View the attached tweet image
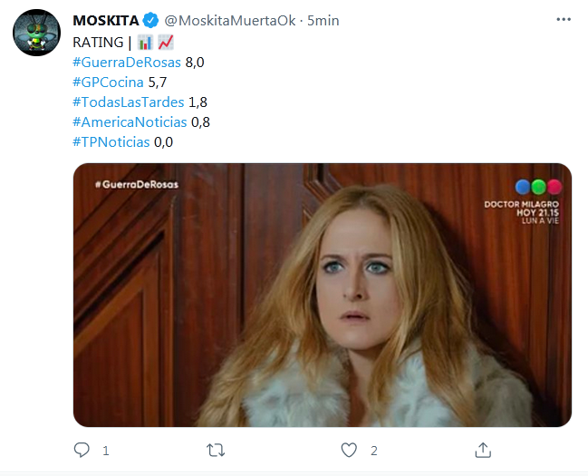Viewport: 588px width, 476px height. (323, 295)
